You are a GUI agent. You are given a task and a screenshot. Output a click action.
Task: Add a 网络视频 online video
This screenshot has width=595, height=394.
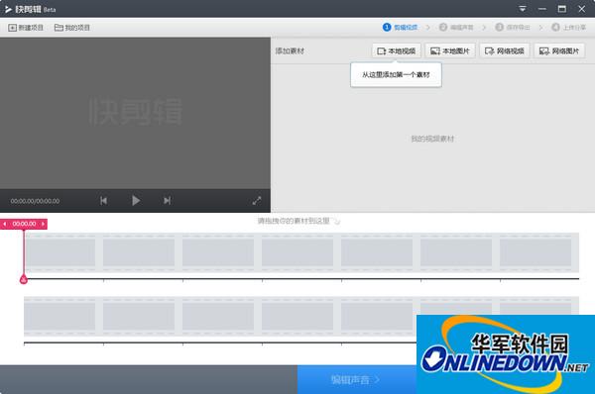tap(505, 50)
